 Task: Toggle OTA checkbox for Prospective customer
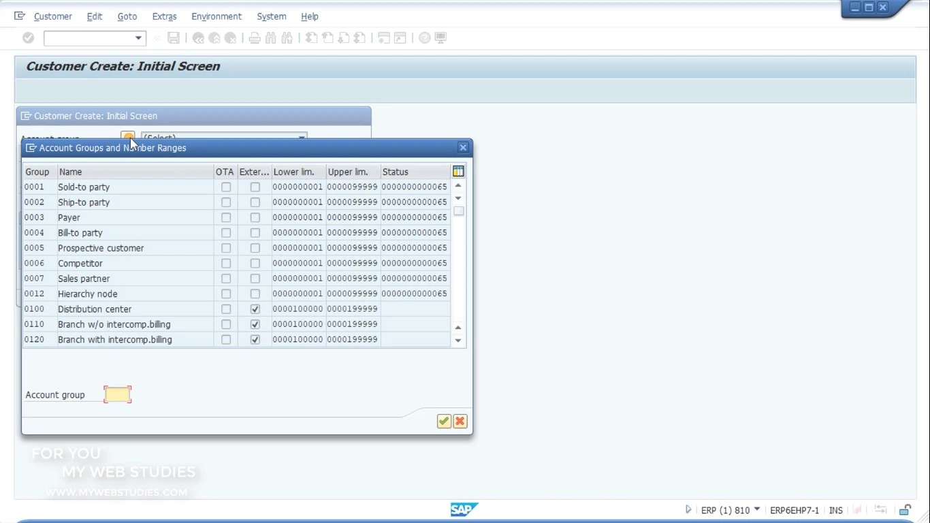pyautogui.click(x=226, y=248)
